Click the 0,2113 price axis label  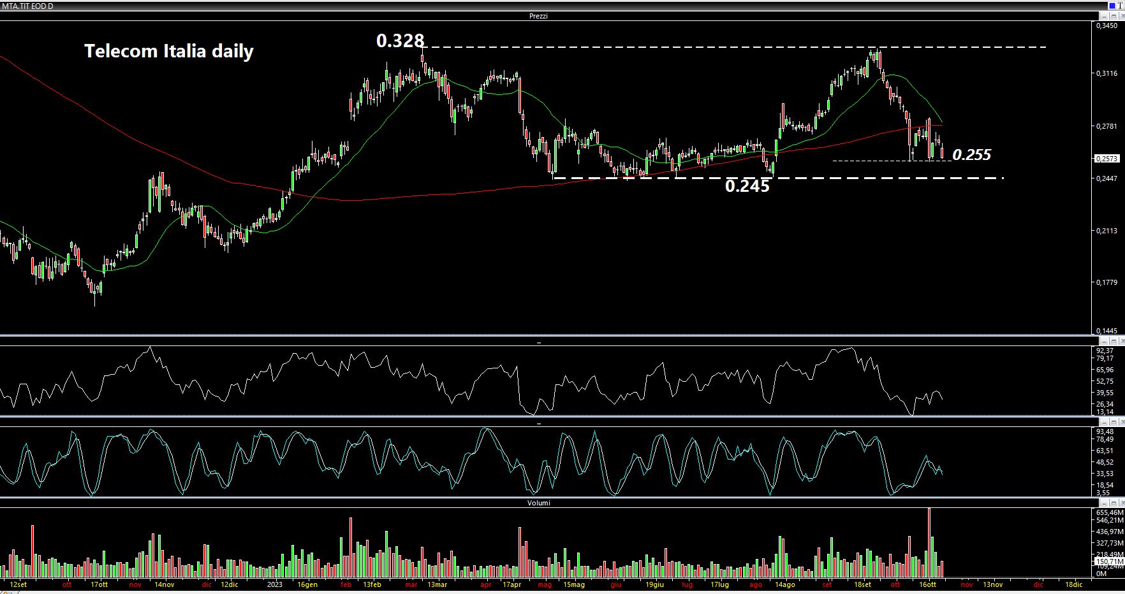1107,231
